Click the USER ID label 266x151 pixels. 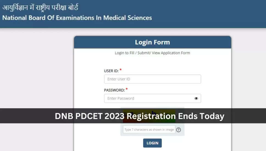click(x=111, y=71)
